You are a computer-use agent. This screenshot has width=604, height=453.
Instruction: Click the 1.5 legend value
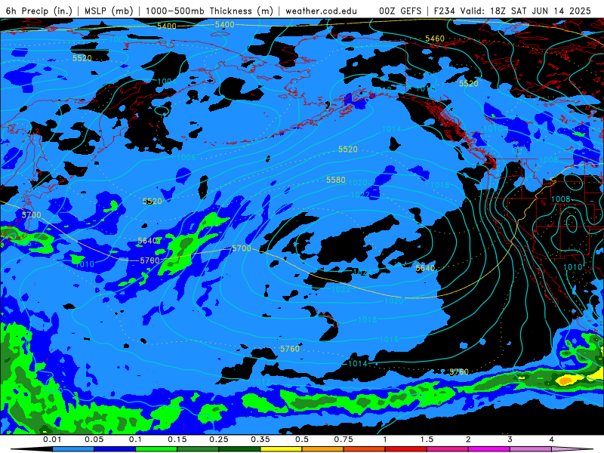[427, 439]
